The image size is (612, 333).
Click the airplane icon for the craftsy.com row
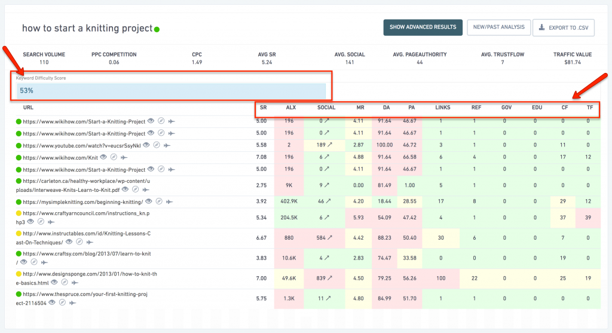pos(44,262)
